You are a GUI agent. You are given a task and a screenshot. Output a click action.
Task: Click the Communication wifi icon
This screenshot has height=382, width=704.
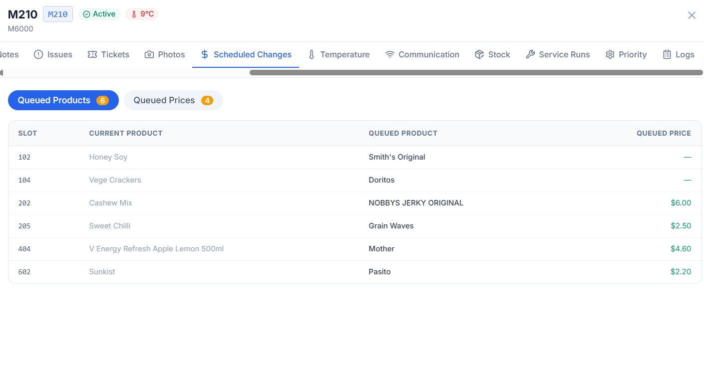(x=390, y=54)
